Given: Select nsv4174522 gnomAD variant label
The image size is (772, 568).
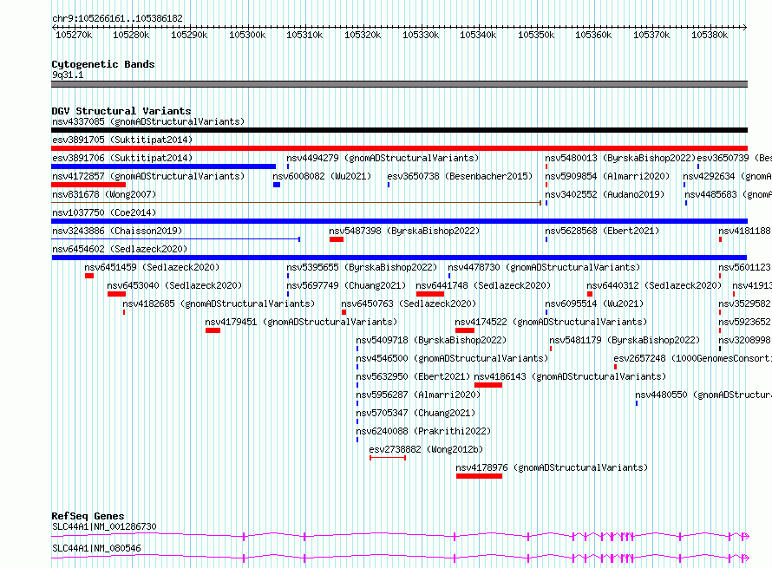Looking at the screenshot, I should [551, 322].
